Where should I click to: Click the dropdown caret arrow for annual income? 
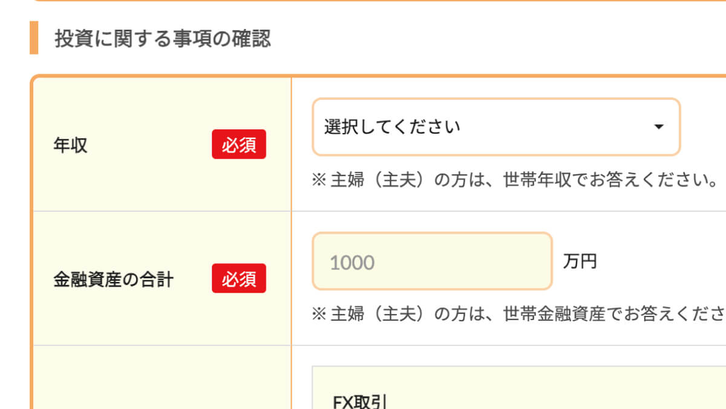point(659,127)
